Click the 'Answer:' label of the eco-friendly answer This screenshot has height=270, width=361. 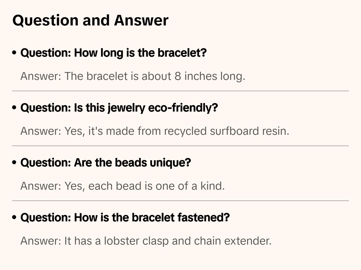[41, 131]
